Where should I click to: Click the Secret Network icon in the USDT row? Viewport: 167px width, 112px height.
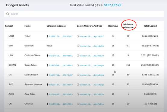tap(78, 36)
